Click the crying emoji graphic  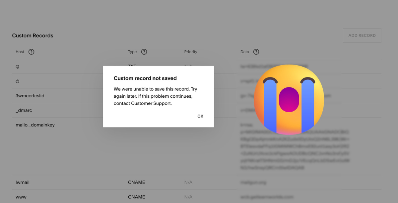click(x=289, y=99)
